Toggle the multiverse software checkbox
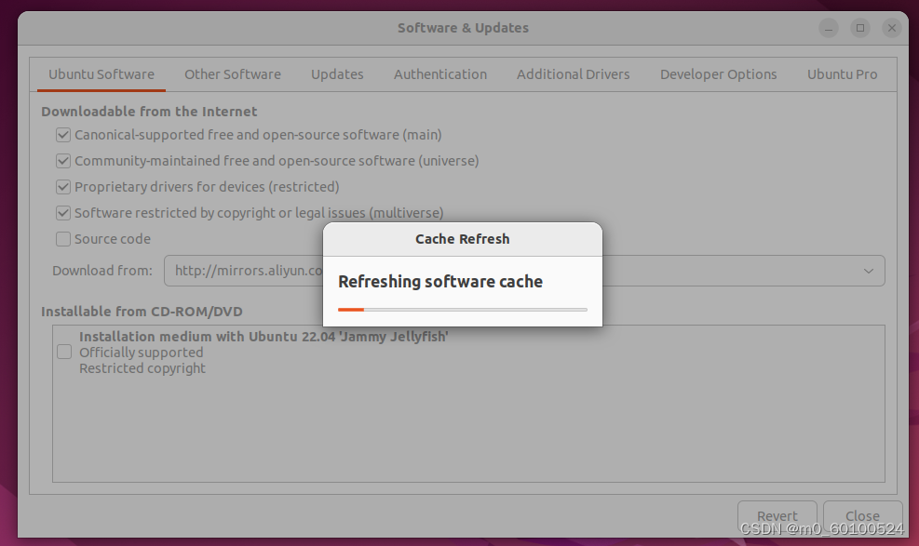 [x=63, y=213]
